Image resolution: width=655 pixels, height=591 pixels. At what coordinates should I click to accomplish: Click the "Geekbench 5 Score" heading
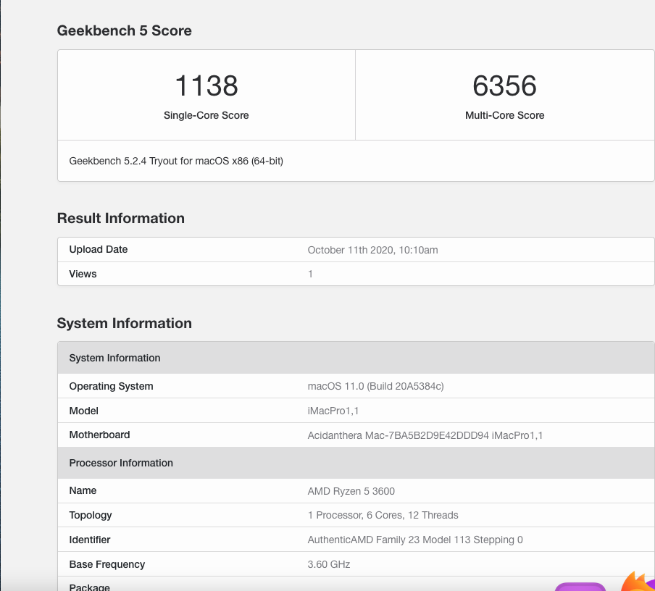pyautogui.click(x=124, y=30)
